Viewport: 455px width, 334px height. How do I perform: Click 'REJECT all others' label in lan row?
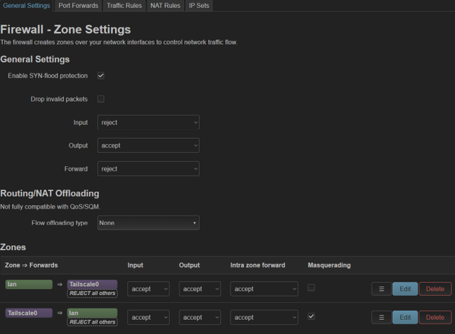click(x=92, y=293)
